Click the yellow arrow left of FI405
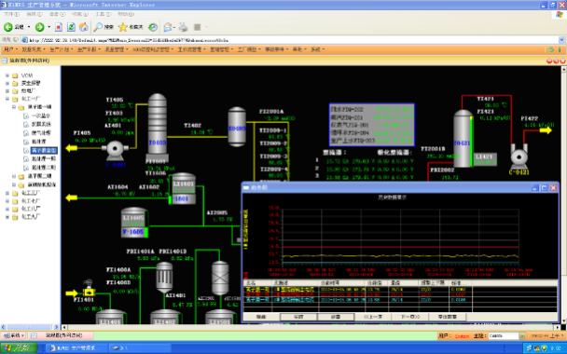 (x=72, y=148)
